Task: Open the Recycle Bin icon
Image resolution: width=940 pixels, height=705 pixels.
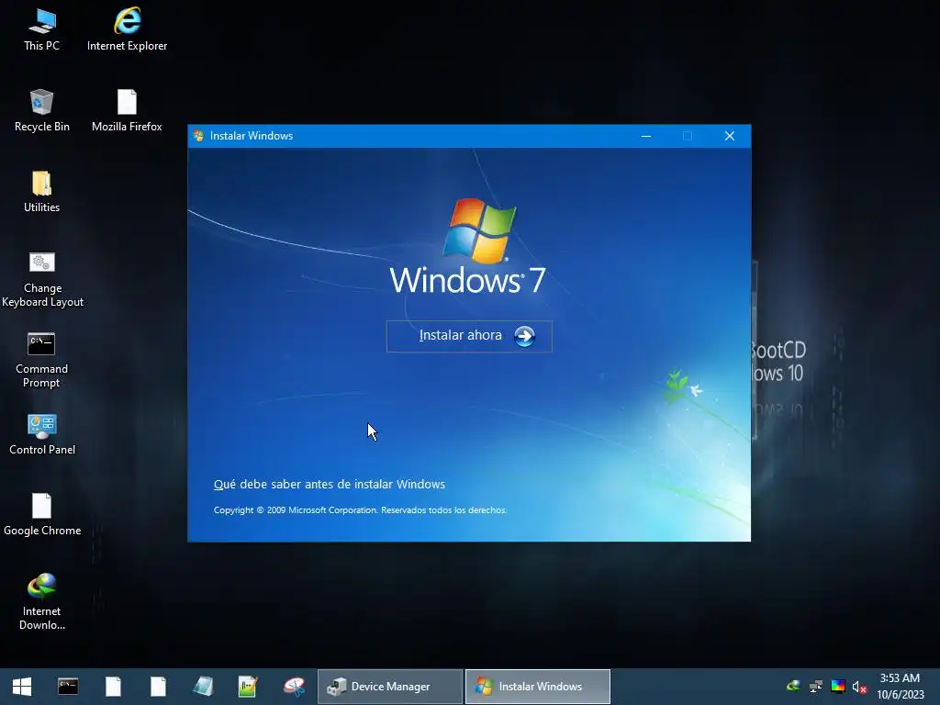Action: pyautogui.click(x=42, y=111)
